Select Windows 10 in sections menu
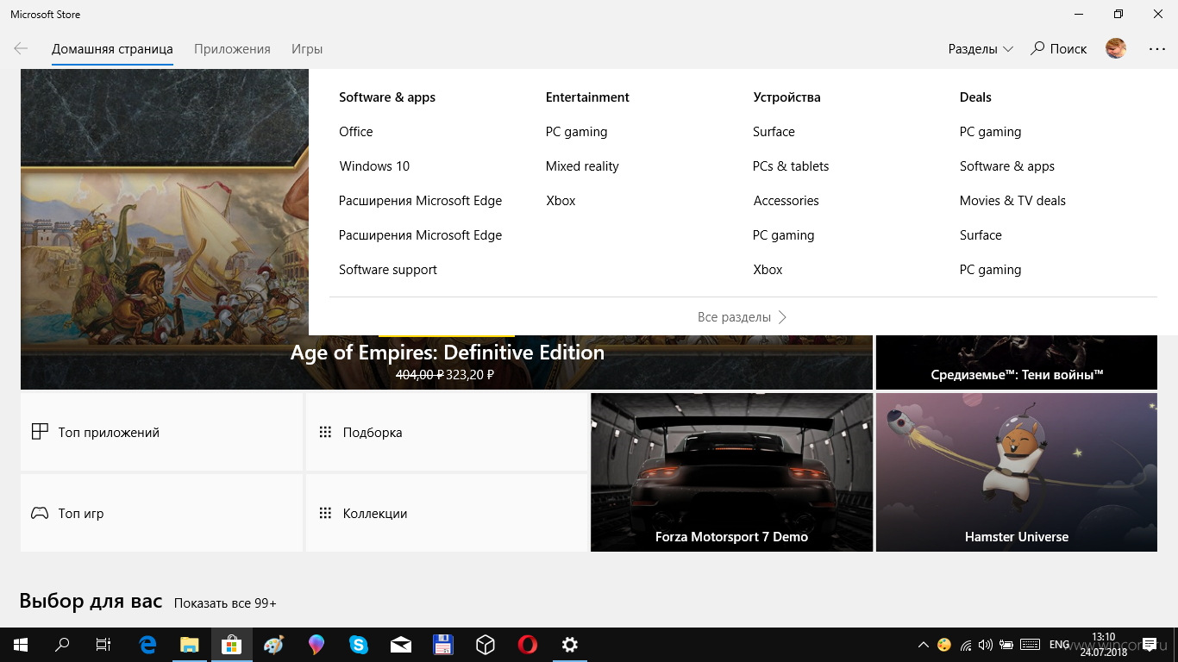 (x=374, y=166)
